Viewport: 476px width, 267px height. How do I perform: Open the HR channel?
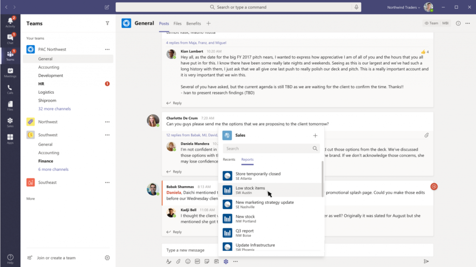pyautogui.click(x=41, y=84)
